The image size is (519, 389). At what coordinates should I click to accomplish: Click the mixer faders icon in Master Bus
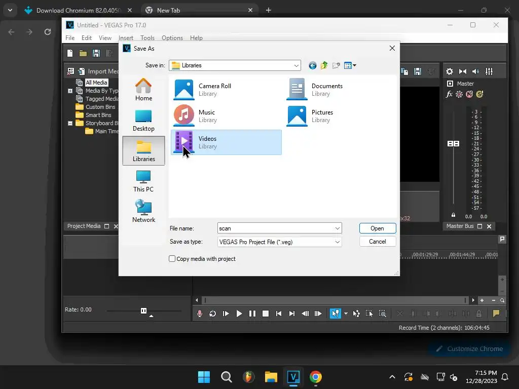(x=489, y=71)
